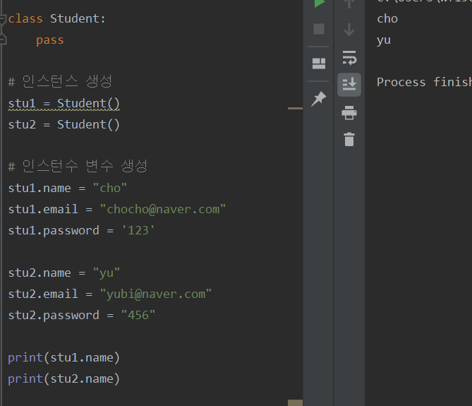This screenshot has height=406, width=472.
Task: Click the comment '# 인스턴수 변수 생성'
Action: coord(78,166)
